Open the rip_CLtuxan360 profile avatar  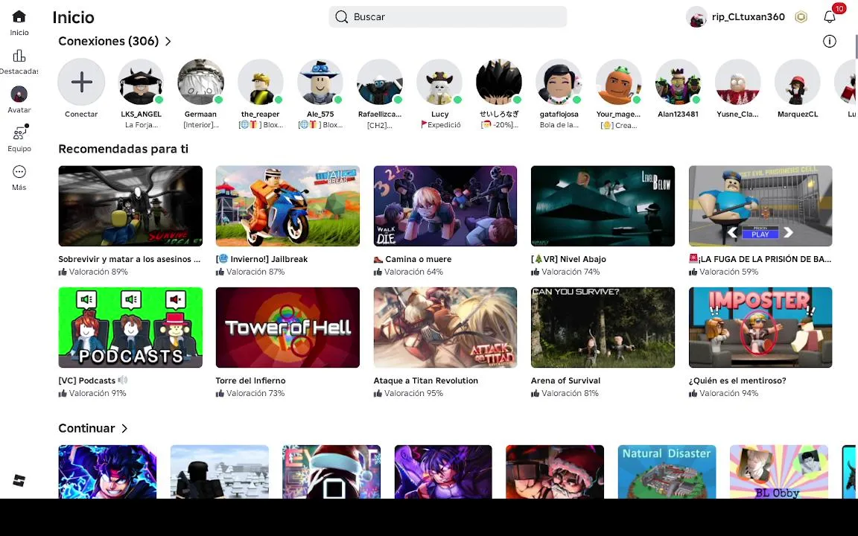(x=696, y=17)
